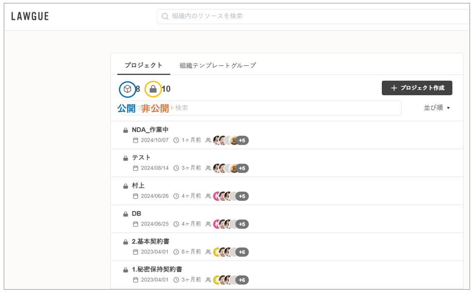Screen dimensions: 473x293
Task: Switch to the プロジェクト tab
Action: click(144, 65)
